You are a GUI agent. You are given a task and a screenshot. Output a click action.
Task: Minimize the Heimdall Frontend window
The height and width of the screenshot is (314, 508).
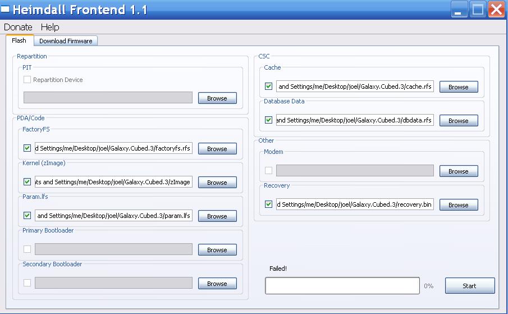(x=459, y=10)
